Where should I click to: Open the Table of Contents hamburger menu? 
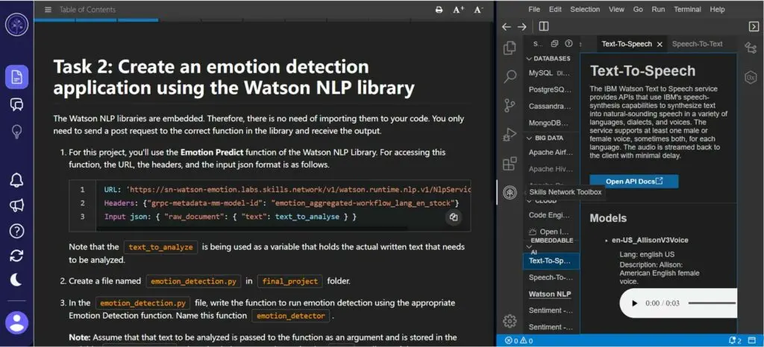click(x=48, y=10)
